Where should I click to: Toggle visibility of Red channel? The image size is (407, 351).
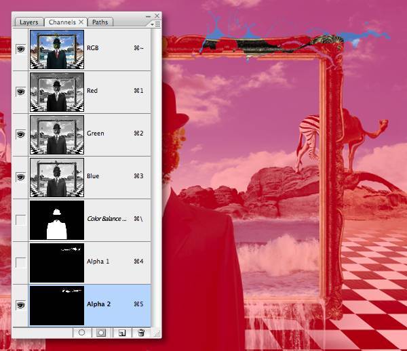tap(21, 91)
